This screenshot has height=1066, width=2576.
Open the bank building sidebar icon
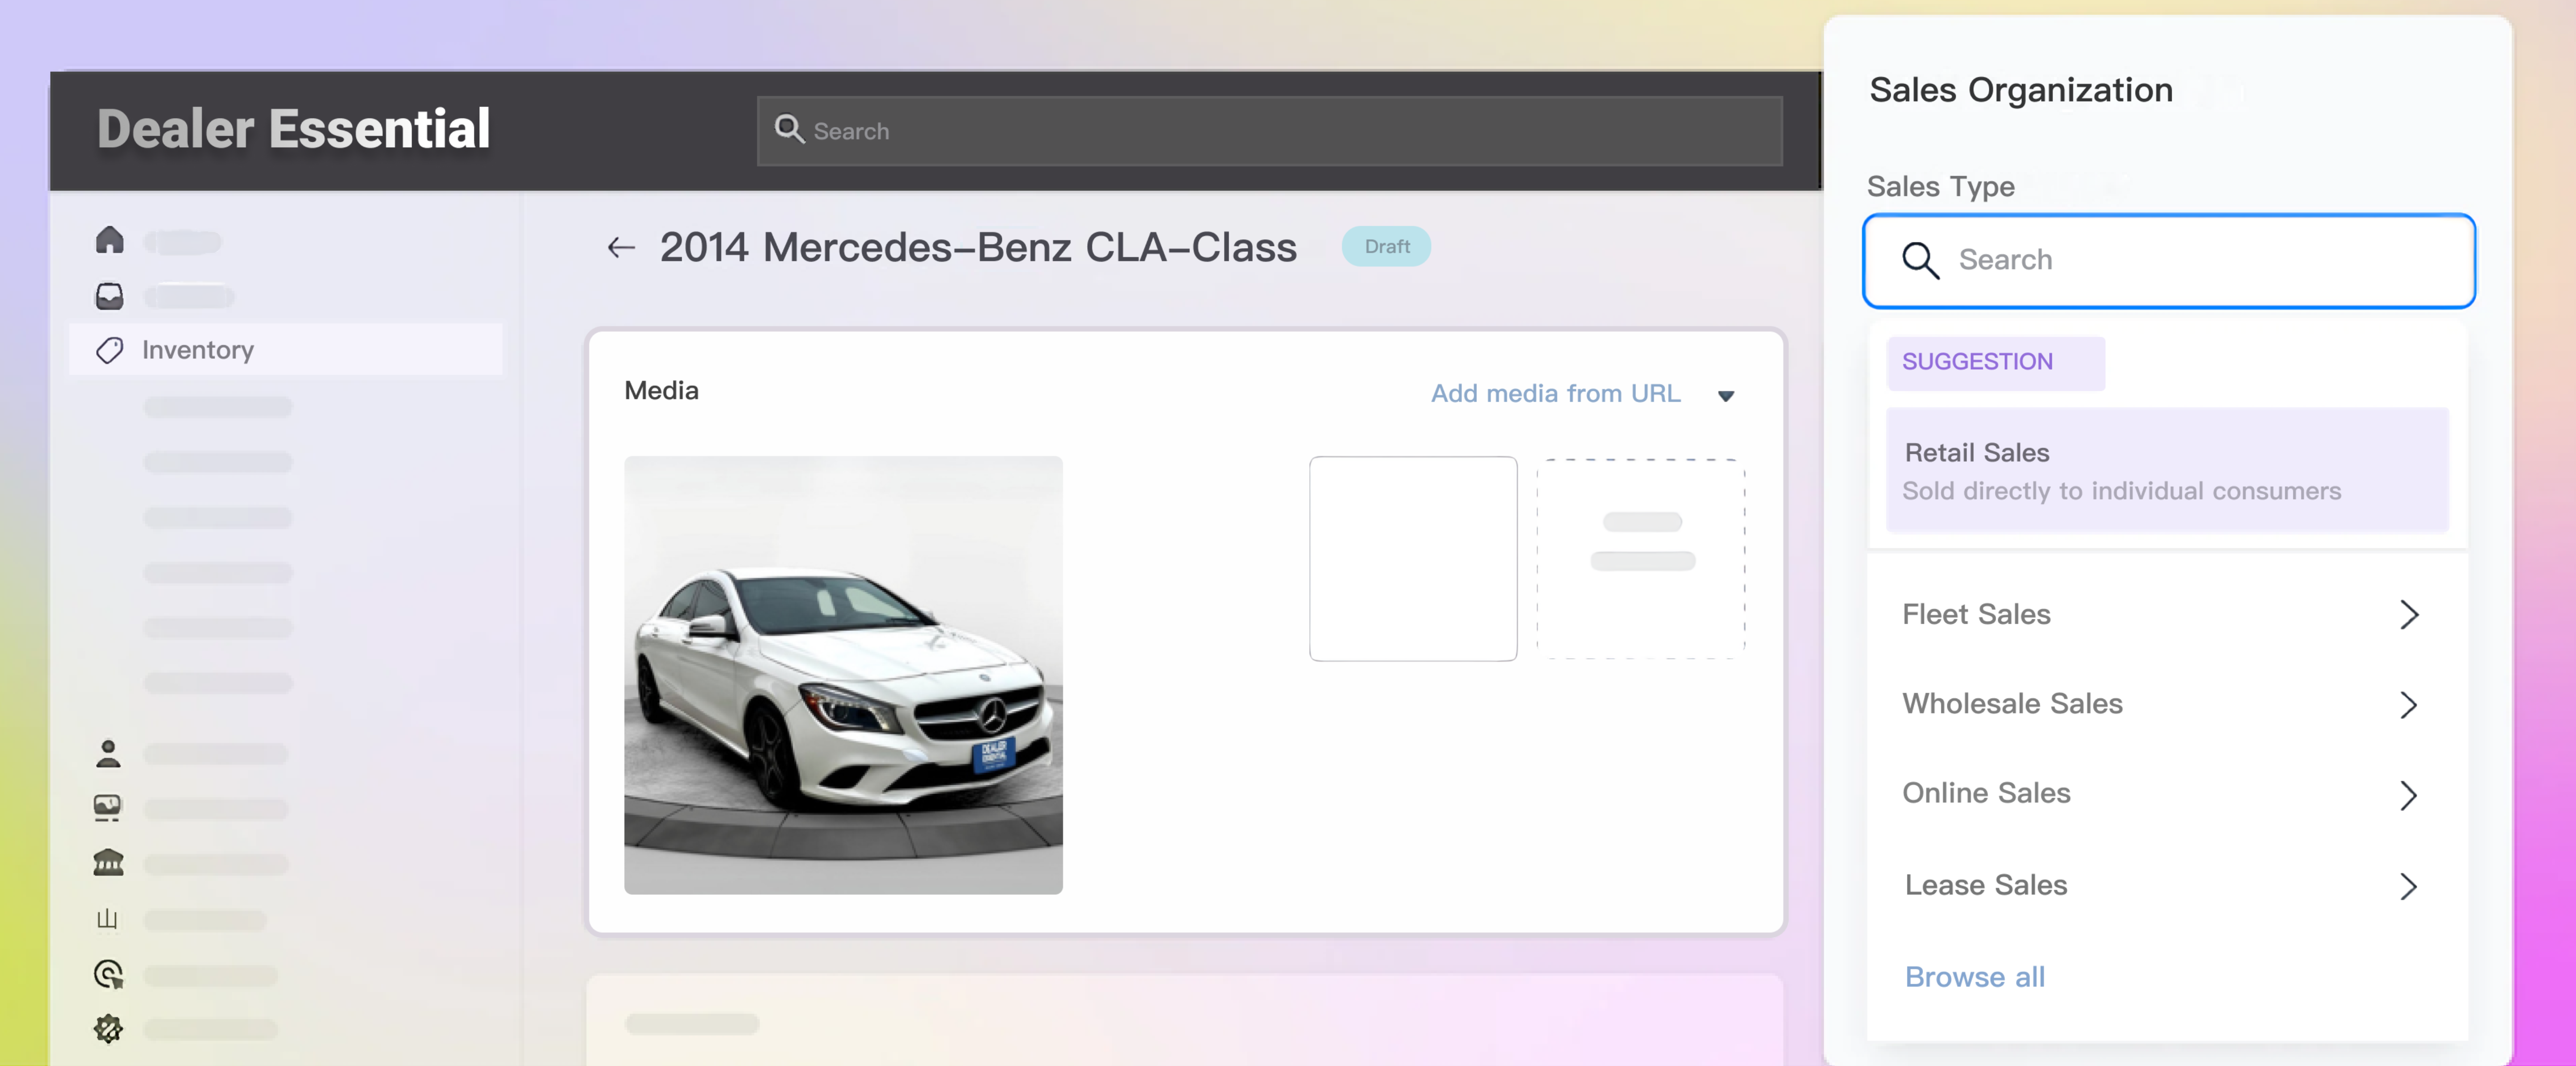(108, 862)
